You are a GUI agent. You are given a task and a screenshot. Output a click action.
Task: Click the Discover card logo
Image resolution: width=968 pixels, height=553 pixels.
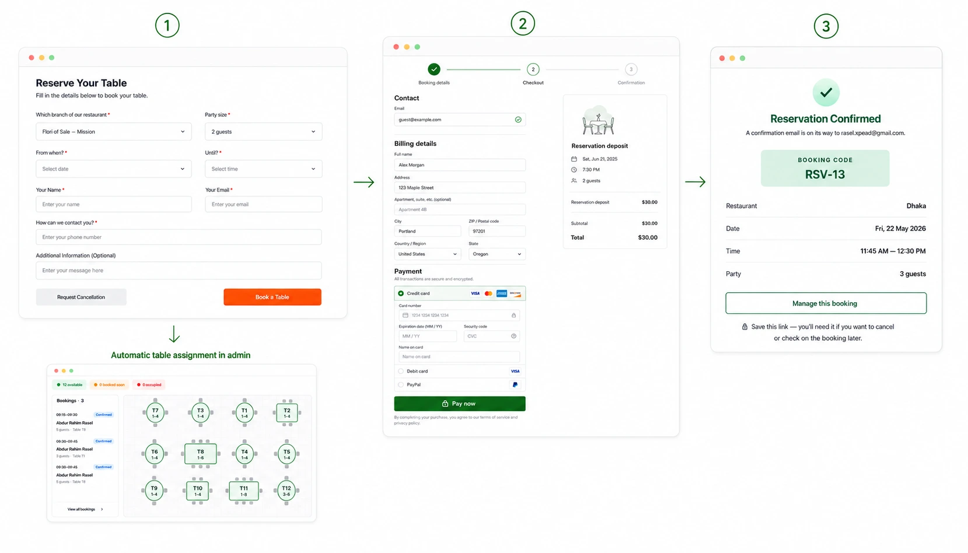tap(515, 293)
